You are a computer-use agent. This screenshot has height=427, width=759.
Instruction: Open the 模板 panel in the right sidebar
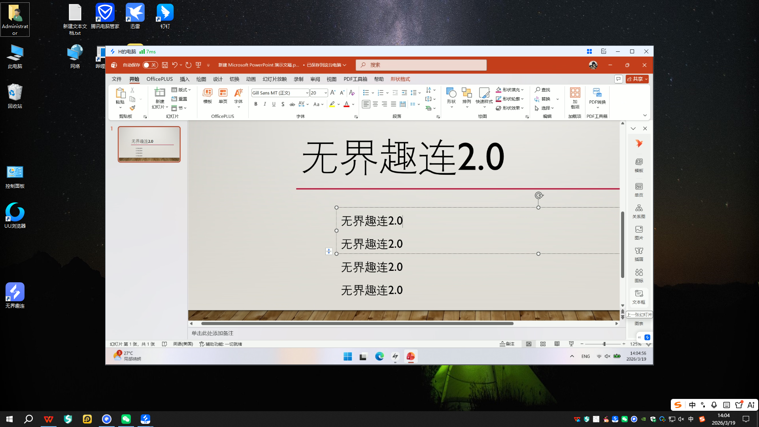[x=639, y=165]
